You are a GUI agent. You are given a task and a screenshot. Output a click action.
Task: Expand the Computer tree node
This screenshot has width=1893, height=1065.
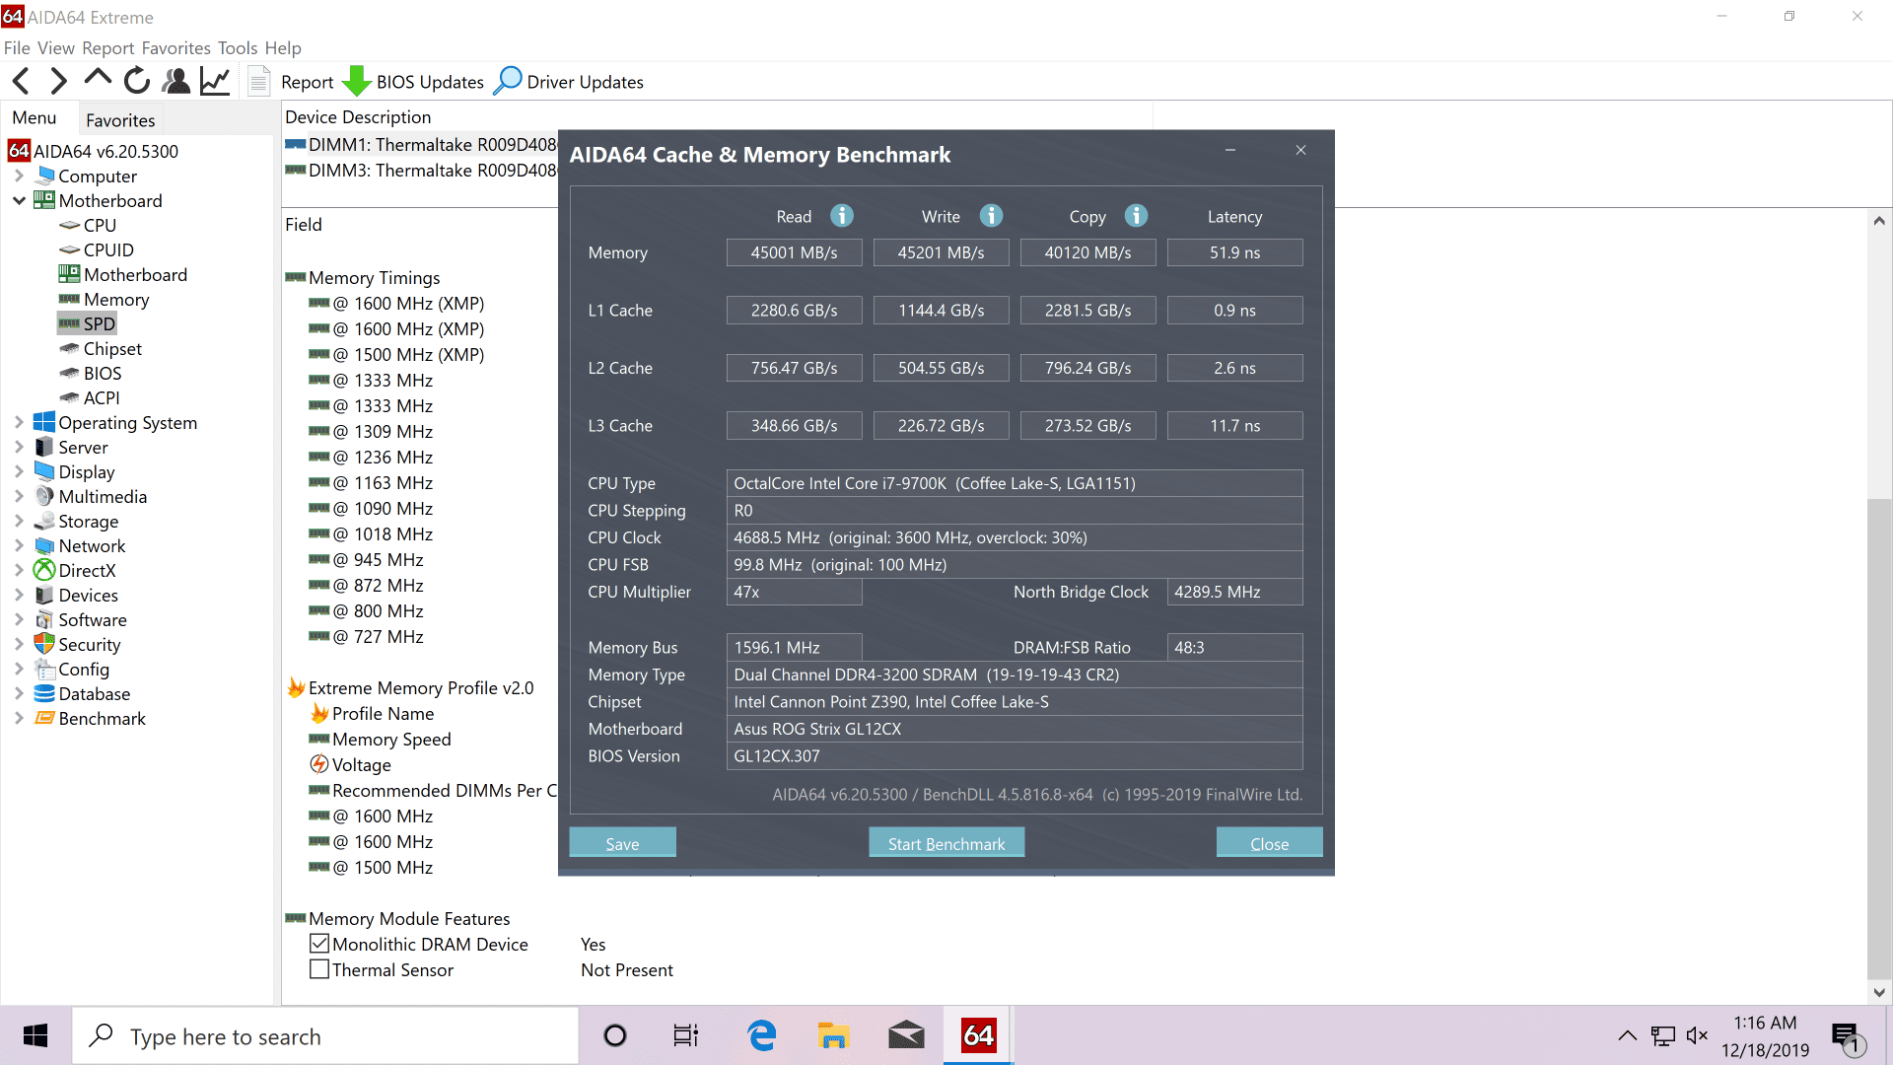pyautogui.click(x=19, y=177)
